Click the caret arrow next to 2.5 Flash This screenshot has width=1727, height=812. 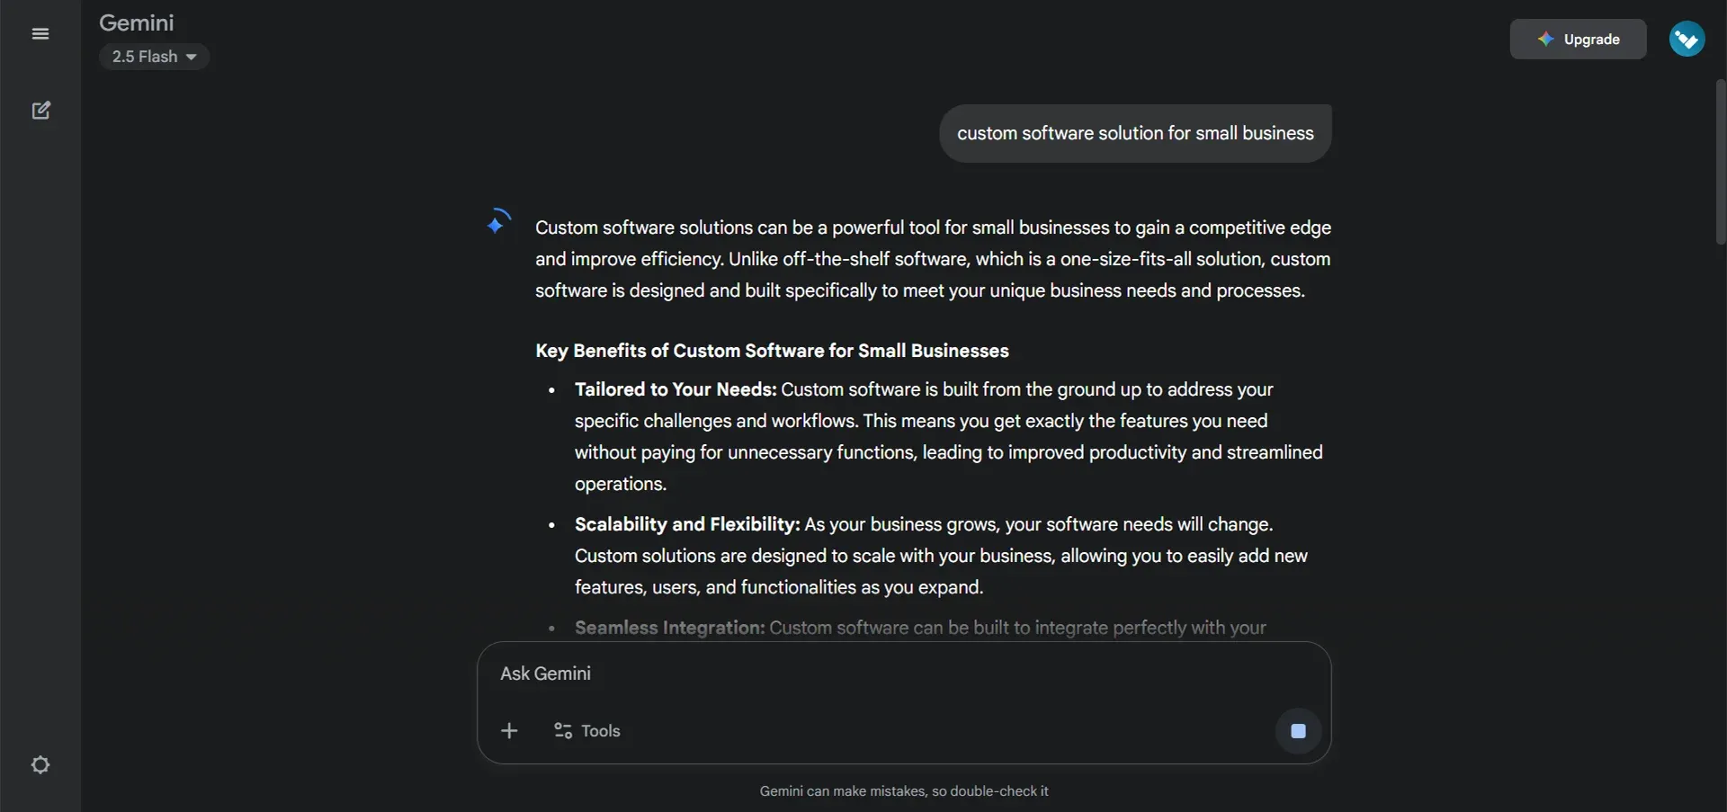tap(192, 58)
